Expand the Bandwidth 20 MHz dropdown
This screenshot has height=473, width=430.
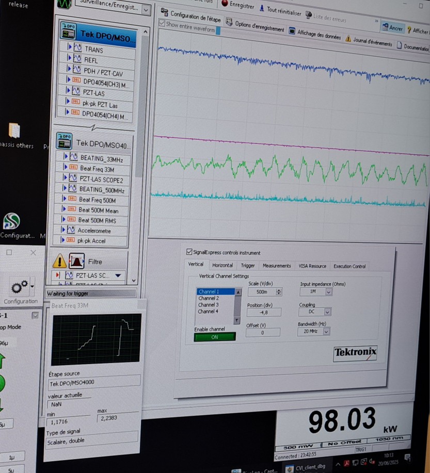326,332
